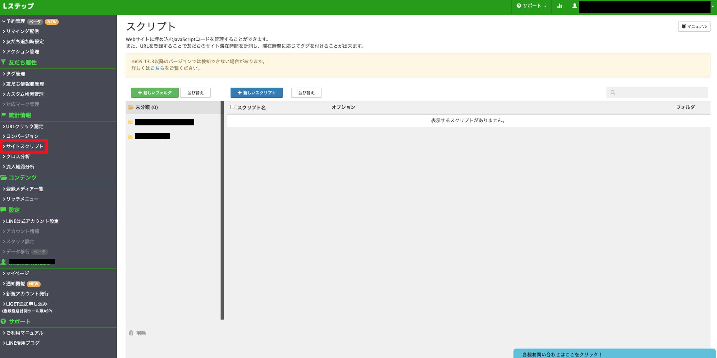Screen dimensions: 717x358
Task: Open 流入経路分析 menu item
Action: [x=18, y=167]
